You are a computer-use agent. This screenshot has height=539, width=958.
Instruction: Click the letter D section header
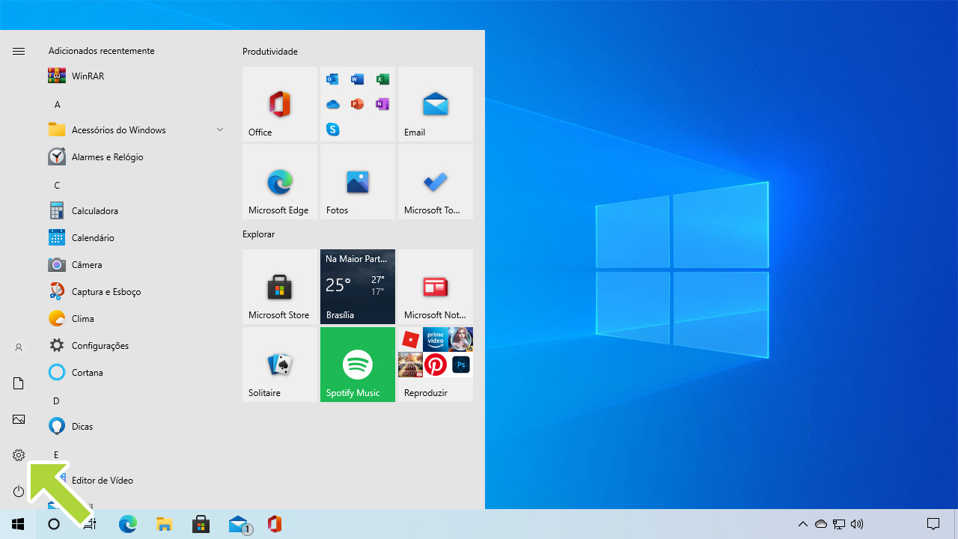coord(56,401)
